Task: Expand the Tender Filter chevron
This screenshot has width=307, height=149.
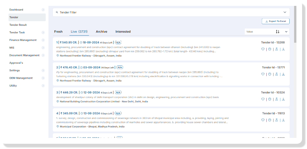Action: pos(285,12)
